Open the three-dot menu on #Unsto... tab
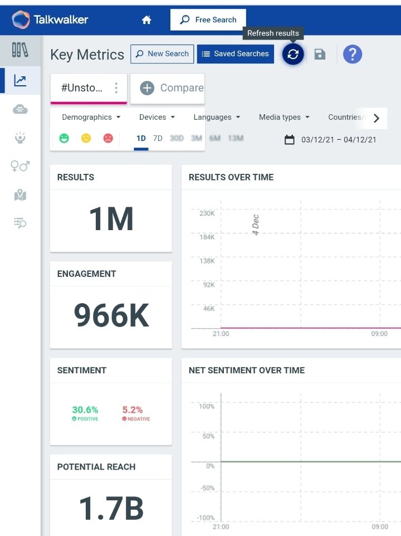 (116, 88)
